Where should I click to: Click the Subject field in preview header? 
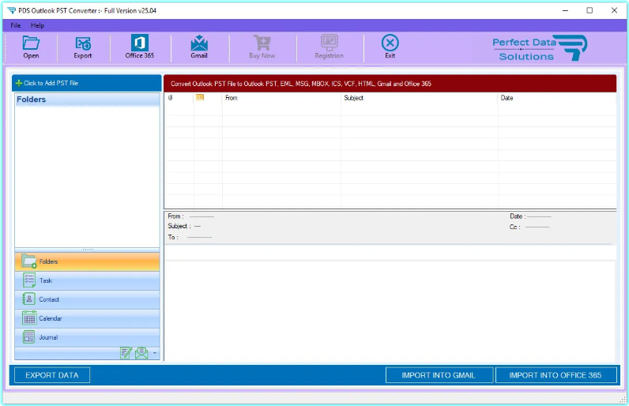[x=184, y=226]
